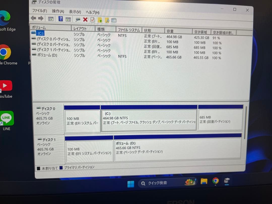Screen dimensions: 272x204
Task: Open the LINE desktop shortcut
Action: click(x=7, y=121)
